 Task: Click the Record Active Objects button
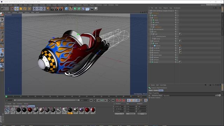click(x=118, y=100)
